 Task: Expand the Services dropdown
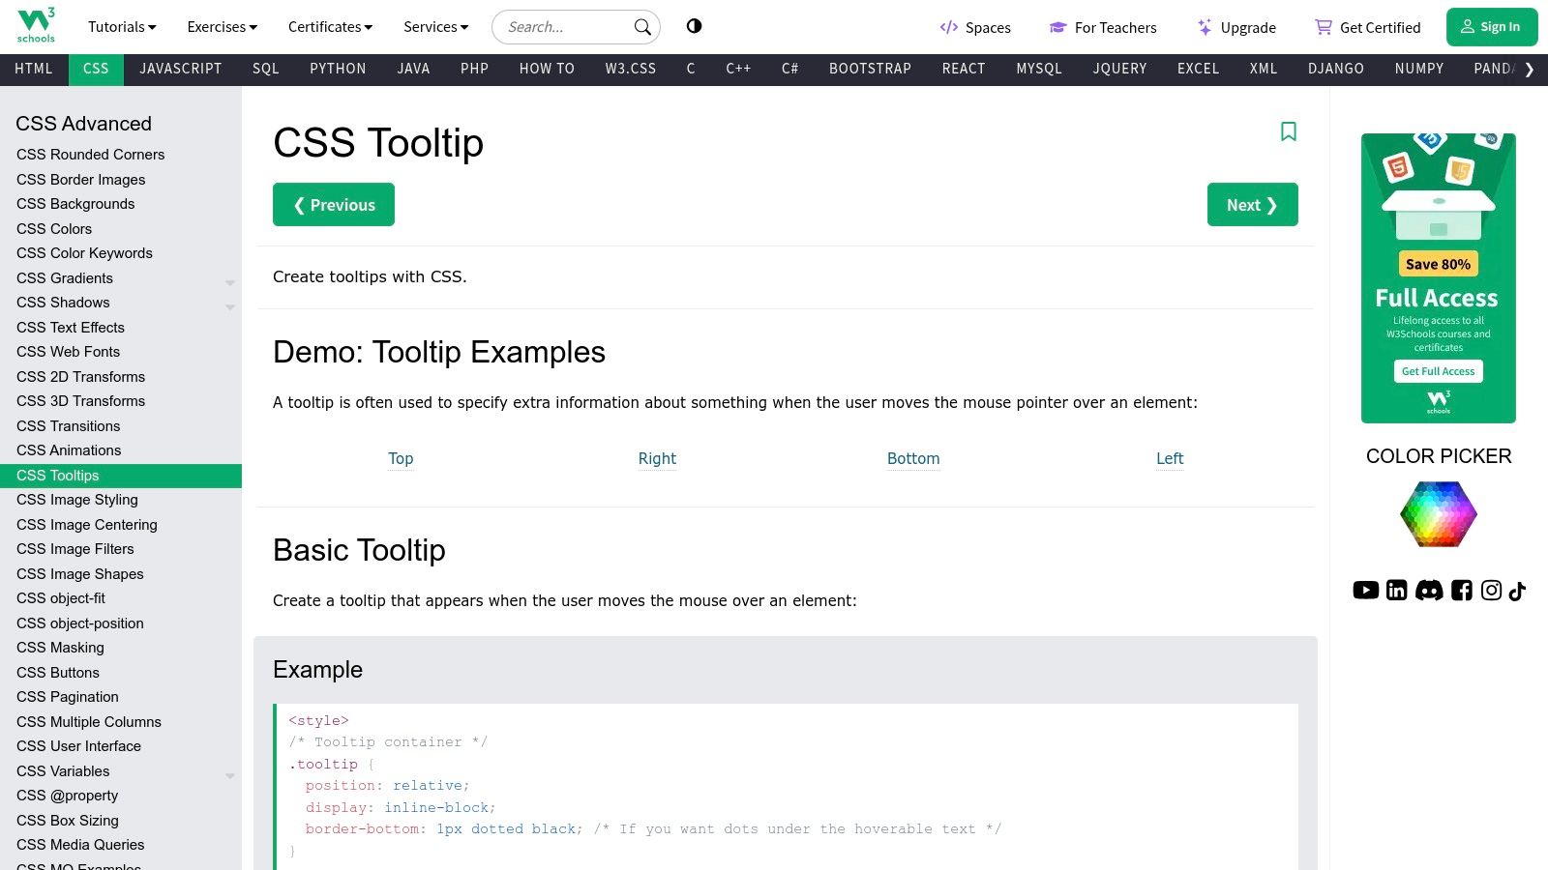[x=435, y=27]
